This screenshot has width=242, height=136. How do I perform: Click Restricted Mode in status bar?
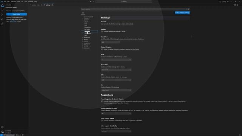tap(9, 135)
